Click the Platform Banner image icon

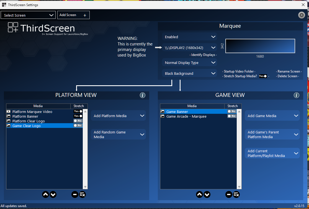(9, 116)
